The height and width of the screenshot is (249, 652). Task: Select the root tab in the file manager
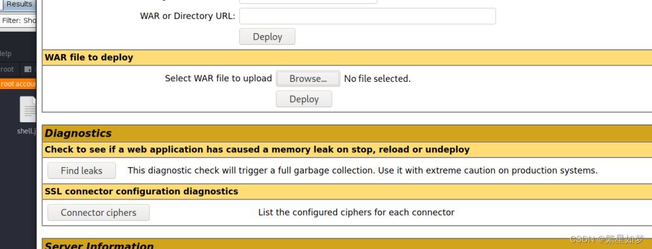pos(7,69)
